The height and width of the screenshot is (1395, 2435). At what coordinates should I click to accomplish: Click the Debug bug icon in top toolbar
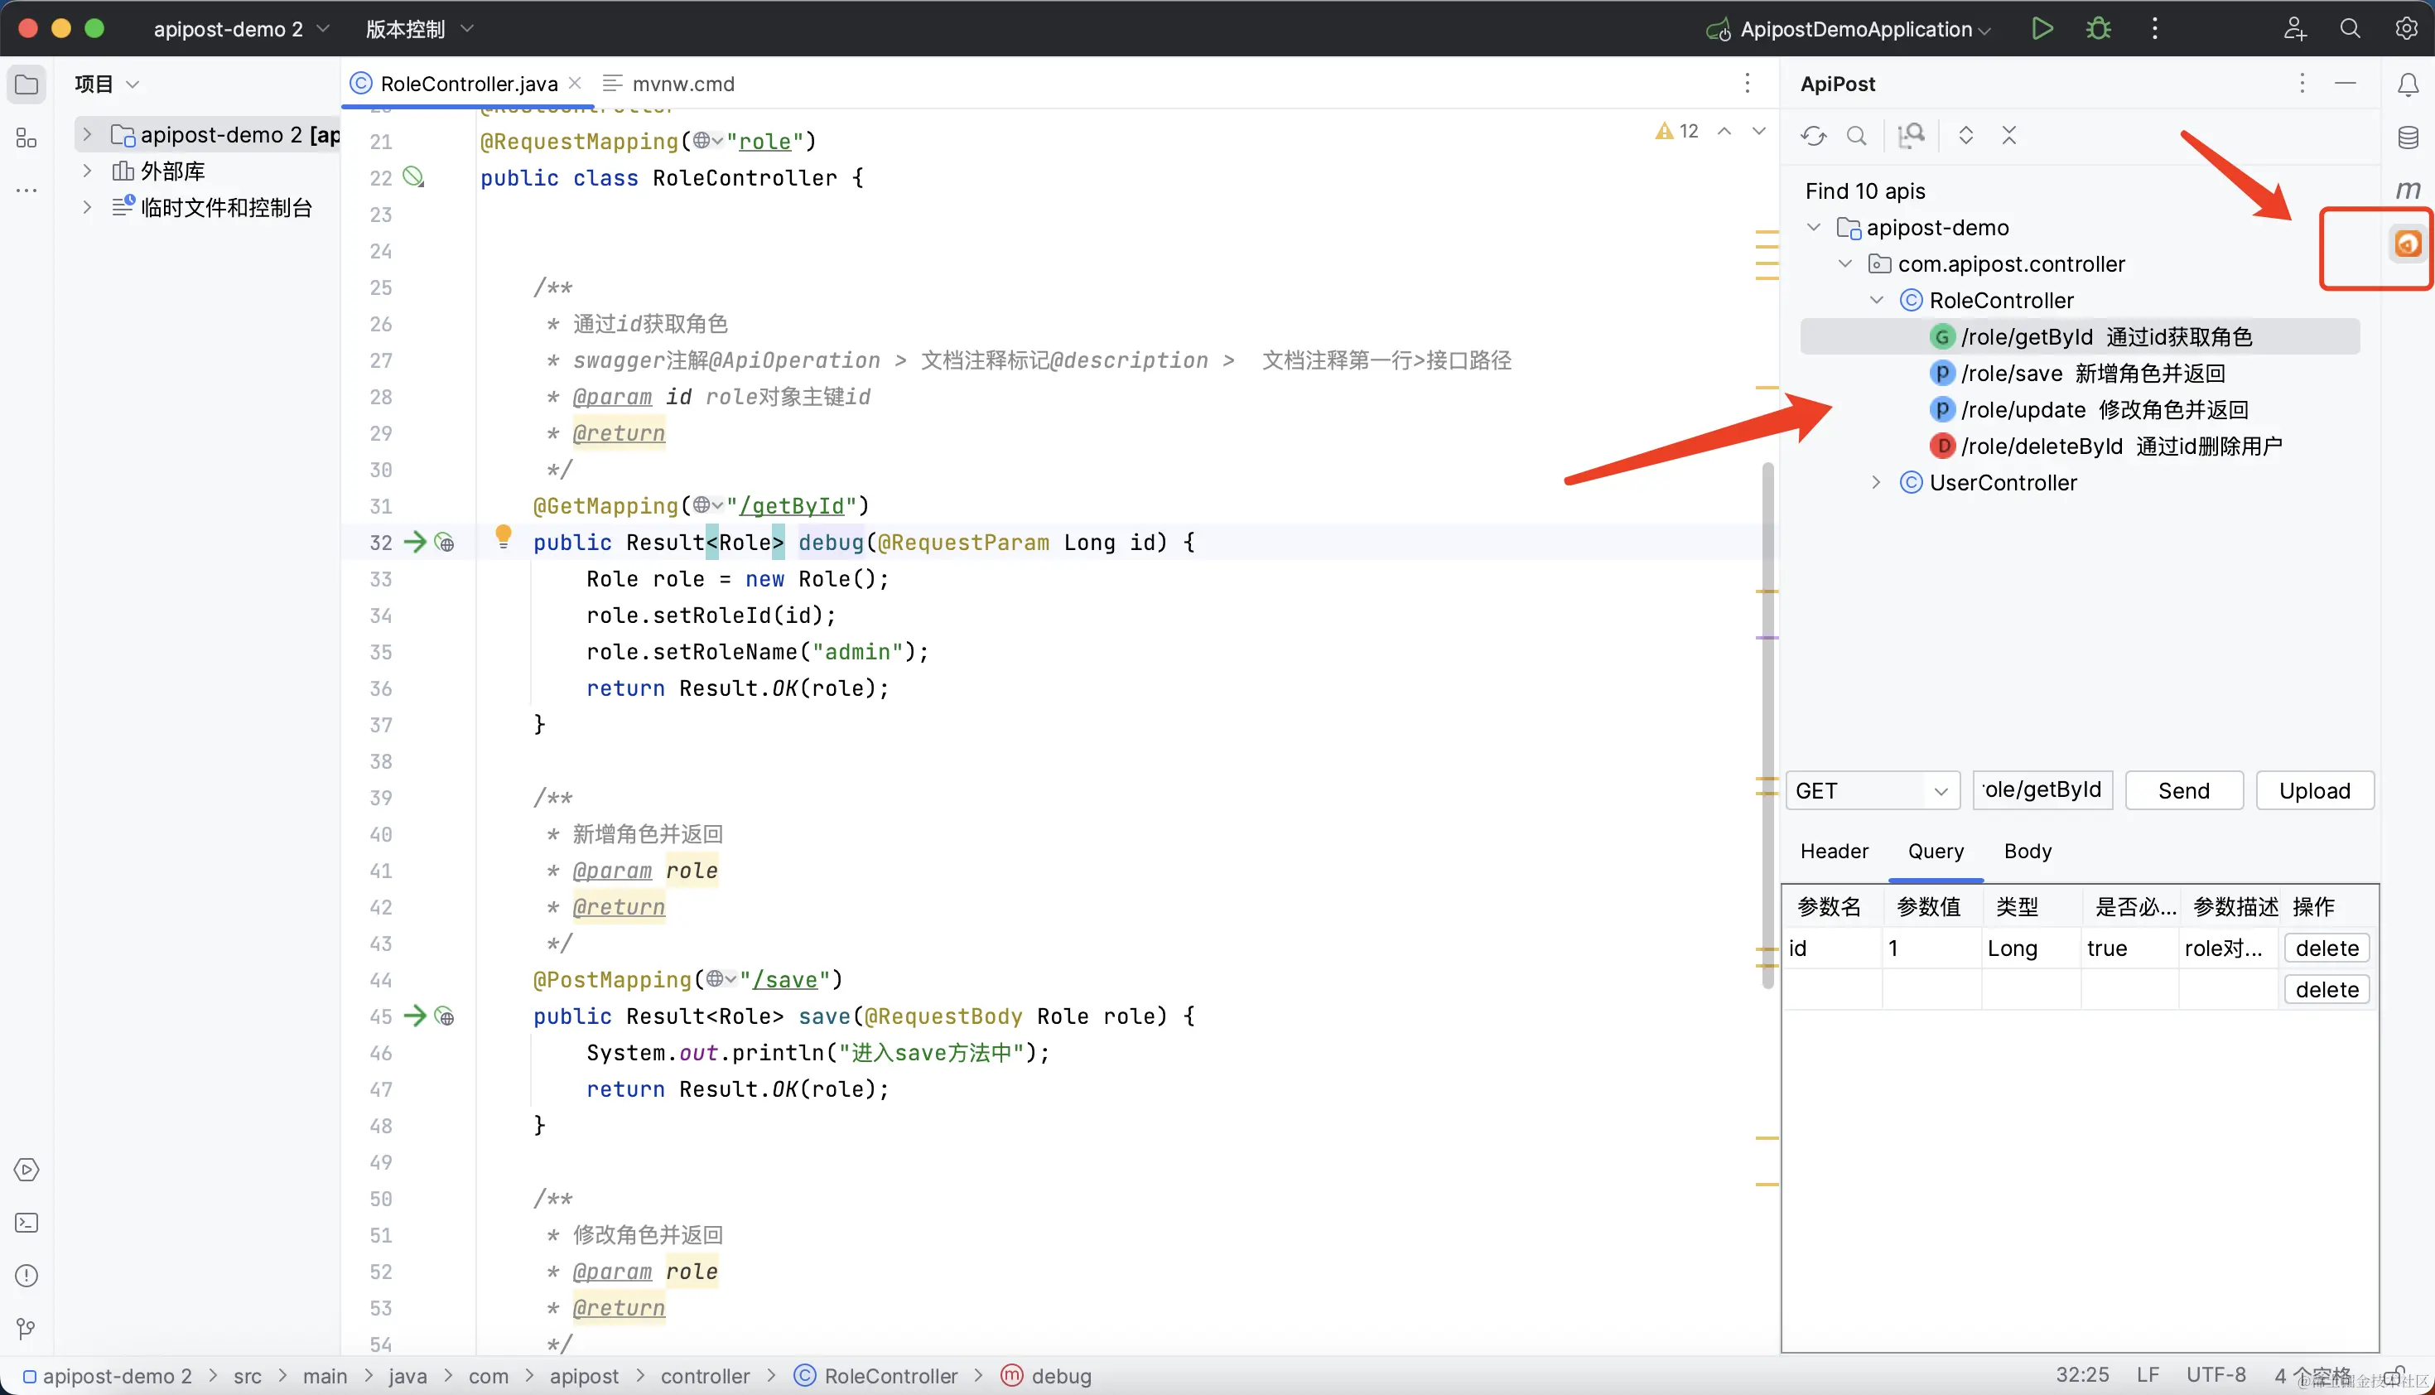(x=2098, y=29)
